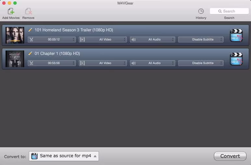The height and width of the screenshot is (165, 251).
Task: Open All Audio dropdown for Chapter 1
Action: pos(152,63)
